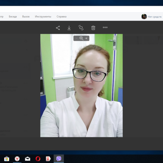Open Opera browser from the taskbar
Image resolution: width=163 pixels, height=163 pixels.
[38, 159]
